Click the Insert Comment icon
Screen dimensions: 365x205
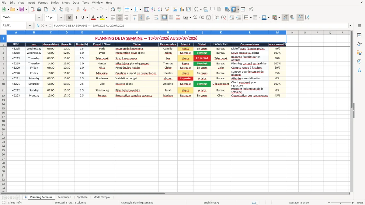(212, 9)
